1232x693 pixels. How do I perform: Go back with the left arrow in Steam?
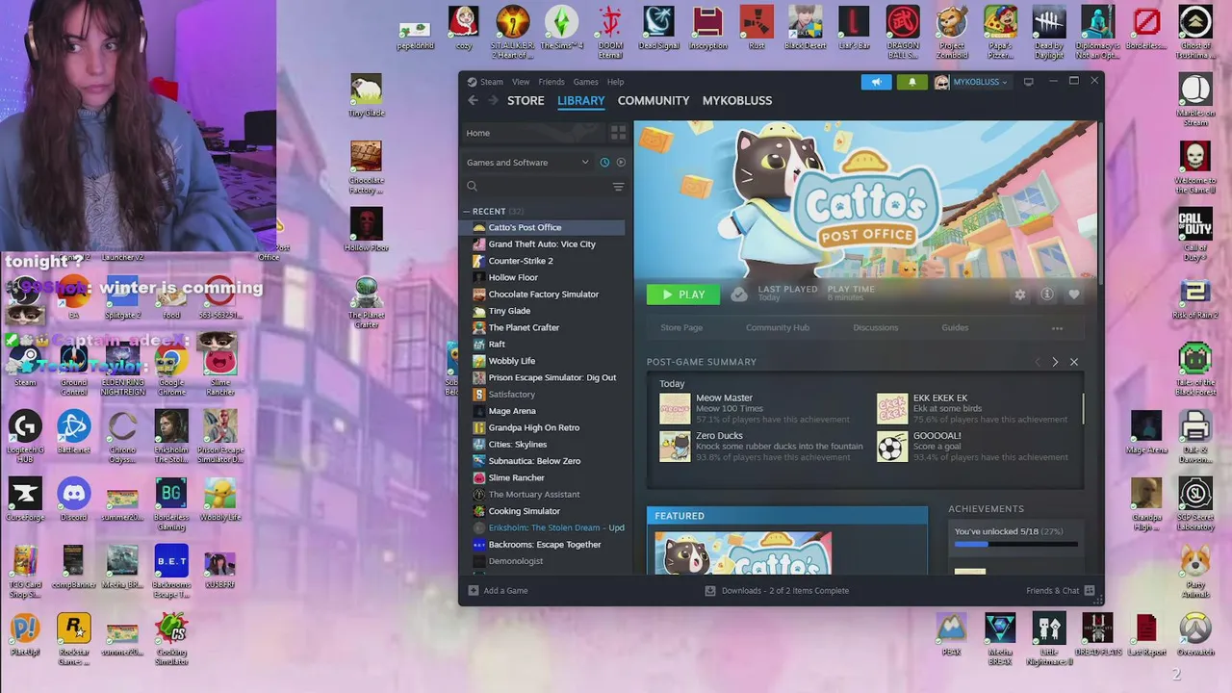tap(473, 100)
